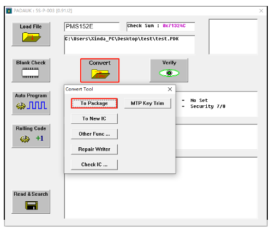Close the Convert Tool dialog
Viewport: 270px width, 229px height.
click(x=170, y=89)
